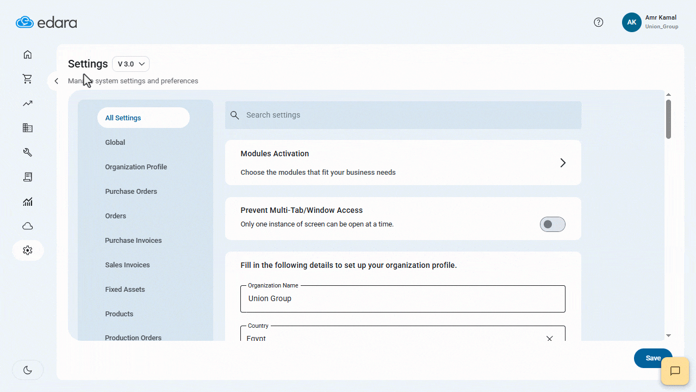Image resolution: width=696 pixels, height=392 pixels.
Task: Open the analytics chart sidebar icon
Action: pos(28,201)
